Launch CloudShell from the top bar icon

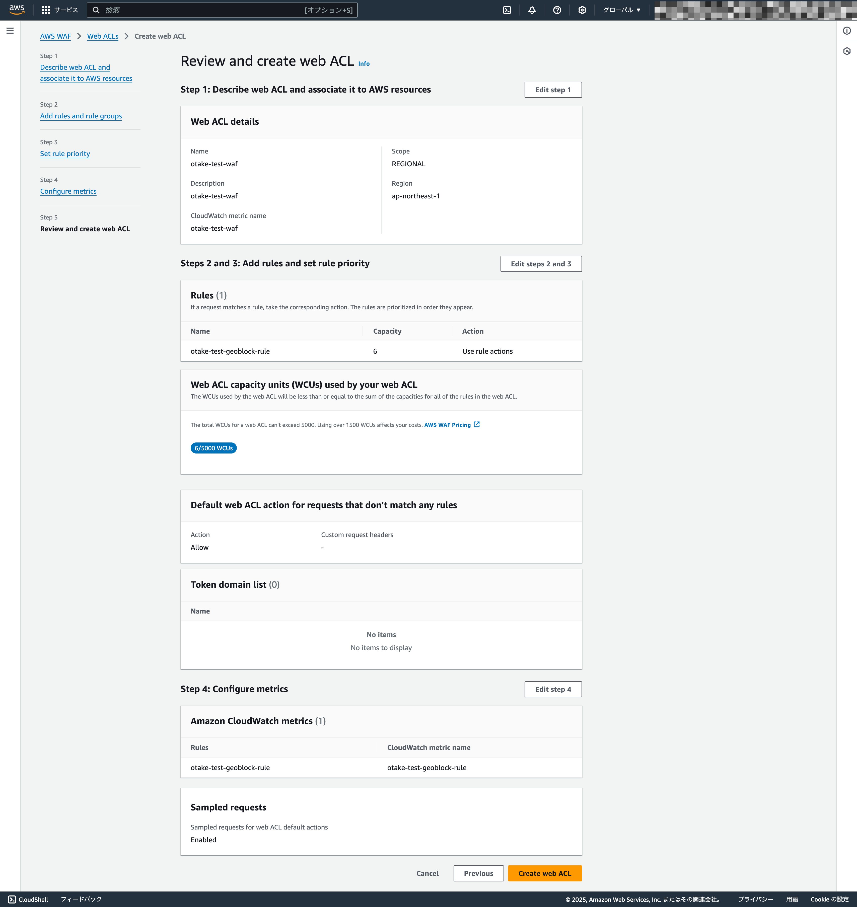507,10
